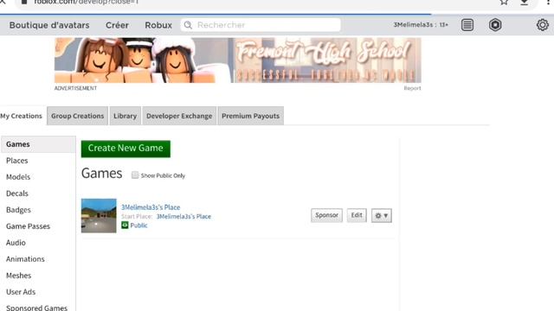Select Decals in the sidebar
The height and width of the screenshot is (311, 554).
pos(17,194)
